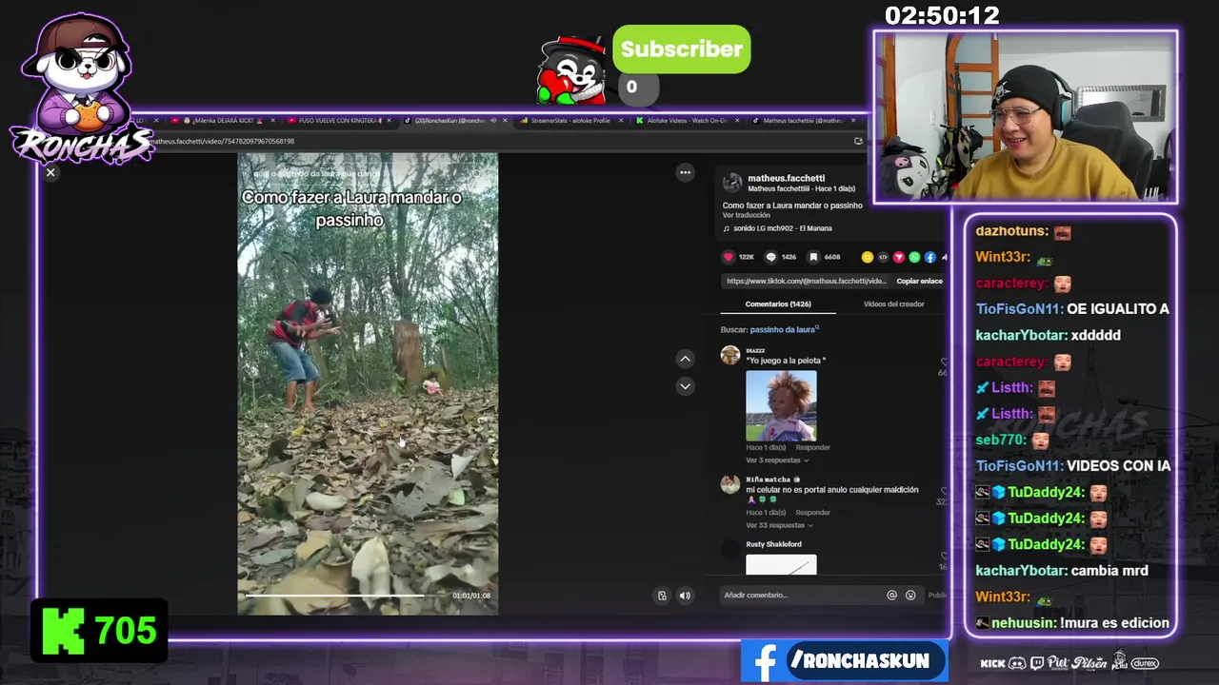Open the 'Alofoke Videos' browser tab
Screen dimensions: 1219x685
point(686,121)
